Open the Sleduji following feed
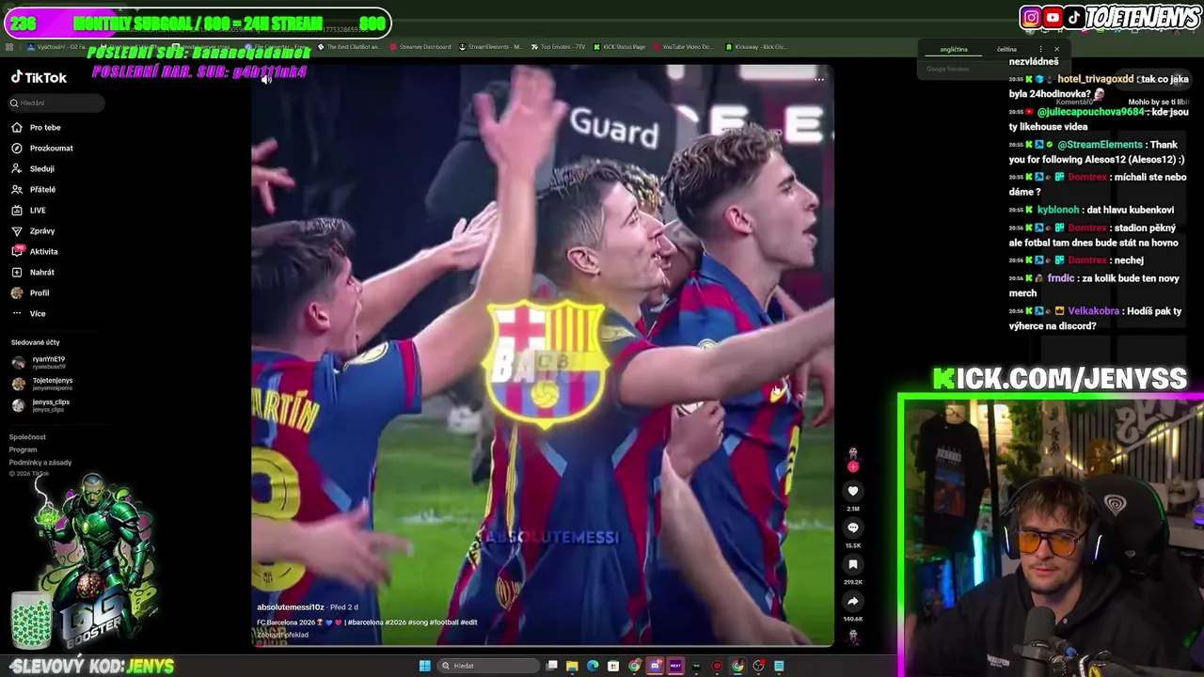1204x677 pixels. click(x=42, y=168)
